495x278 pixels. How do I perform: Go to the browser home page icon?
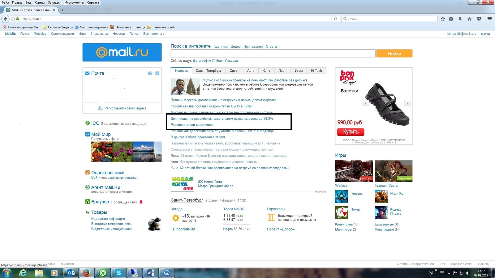(x=469, y=19)
